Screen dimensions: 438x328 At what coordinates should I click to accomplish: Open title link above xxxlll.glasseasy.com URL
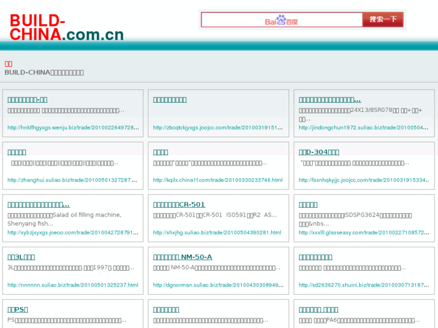tap(308, 205)
